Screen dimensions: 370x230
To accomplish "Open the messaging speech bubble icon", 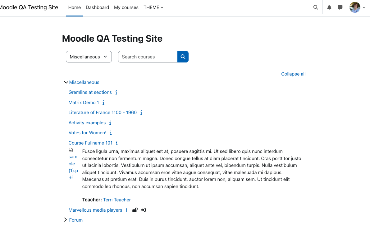I will pos(340,7).
